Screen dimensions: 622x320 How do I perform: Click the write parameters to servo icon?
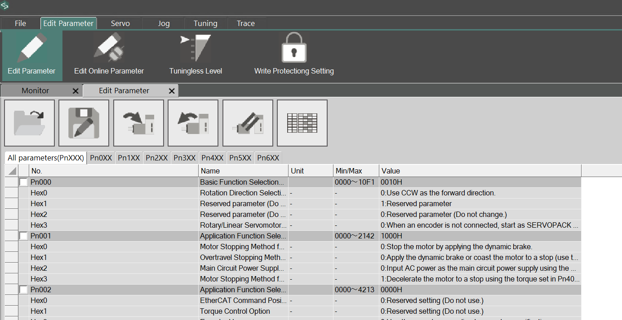pos(139,123)
